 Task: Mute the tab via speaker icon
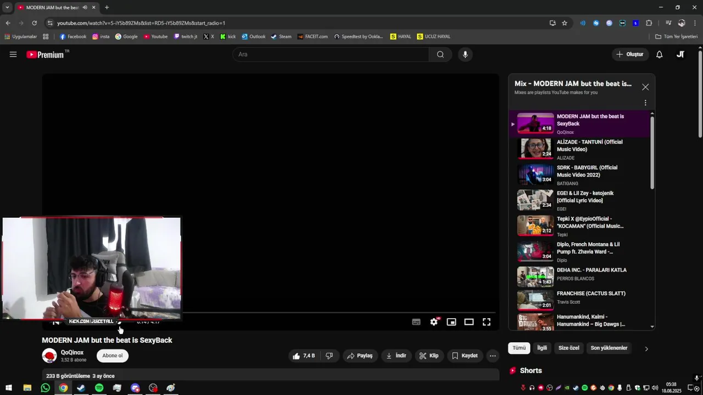[x=85, y=7]
